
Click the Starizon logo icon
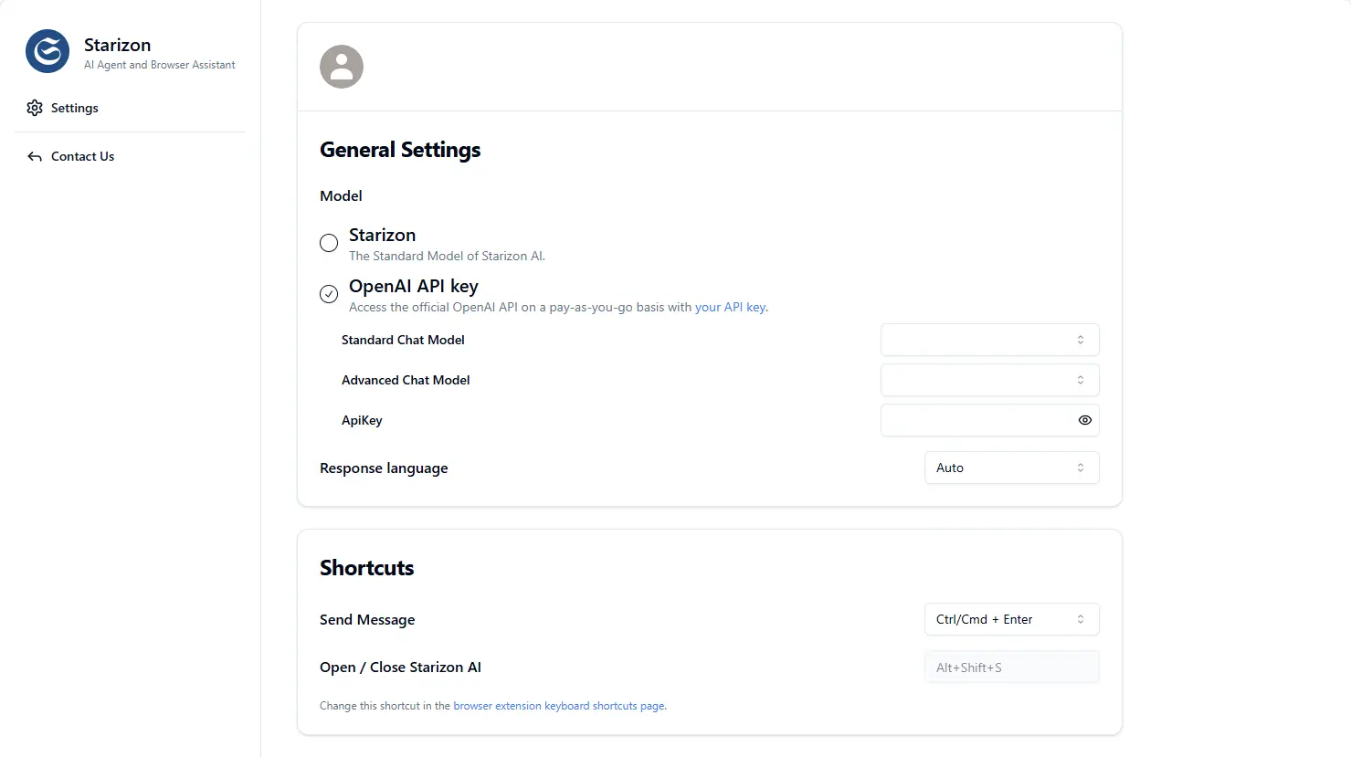click(47, 52)
